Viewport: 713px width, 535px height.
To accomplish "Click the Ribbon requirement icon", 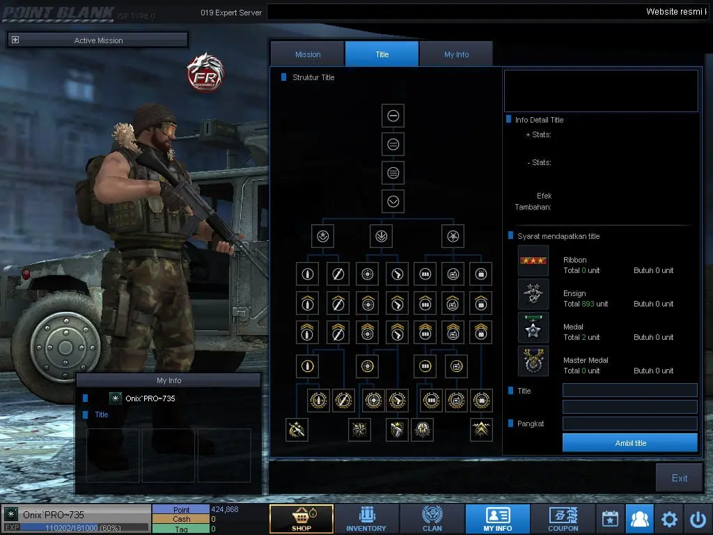I will pos(533,261).
